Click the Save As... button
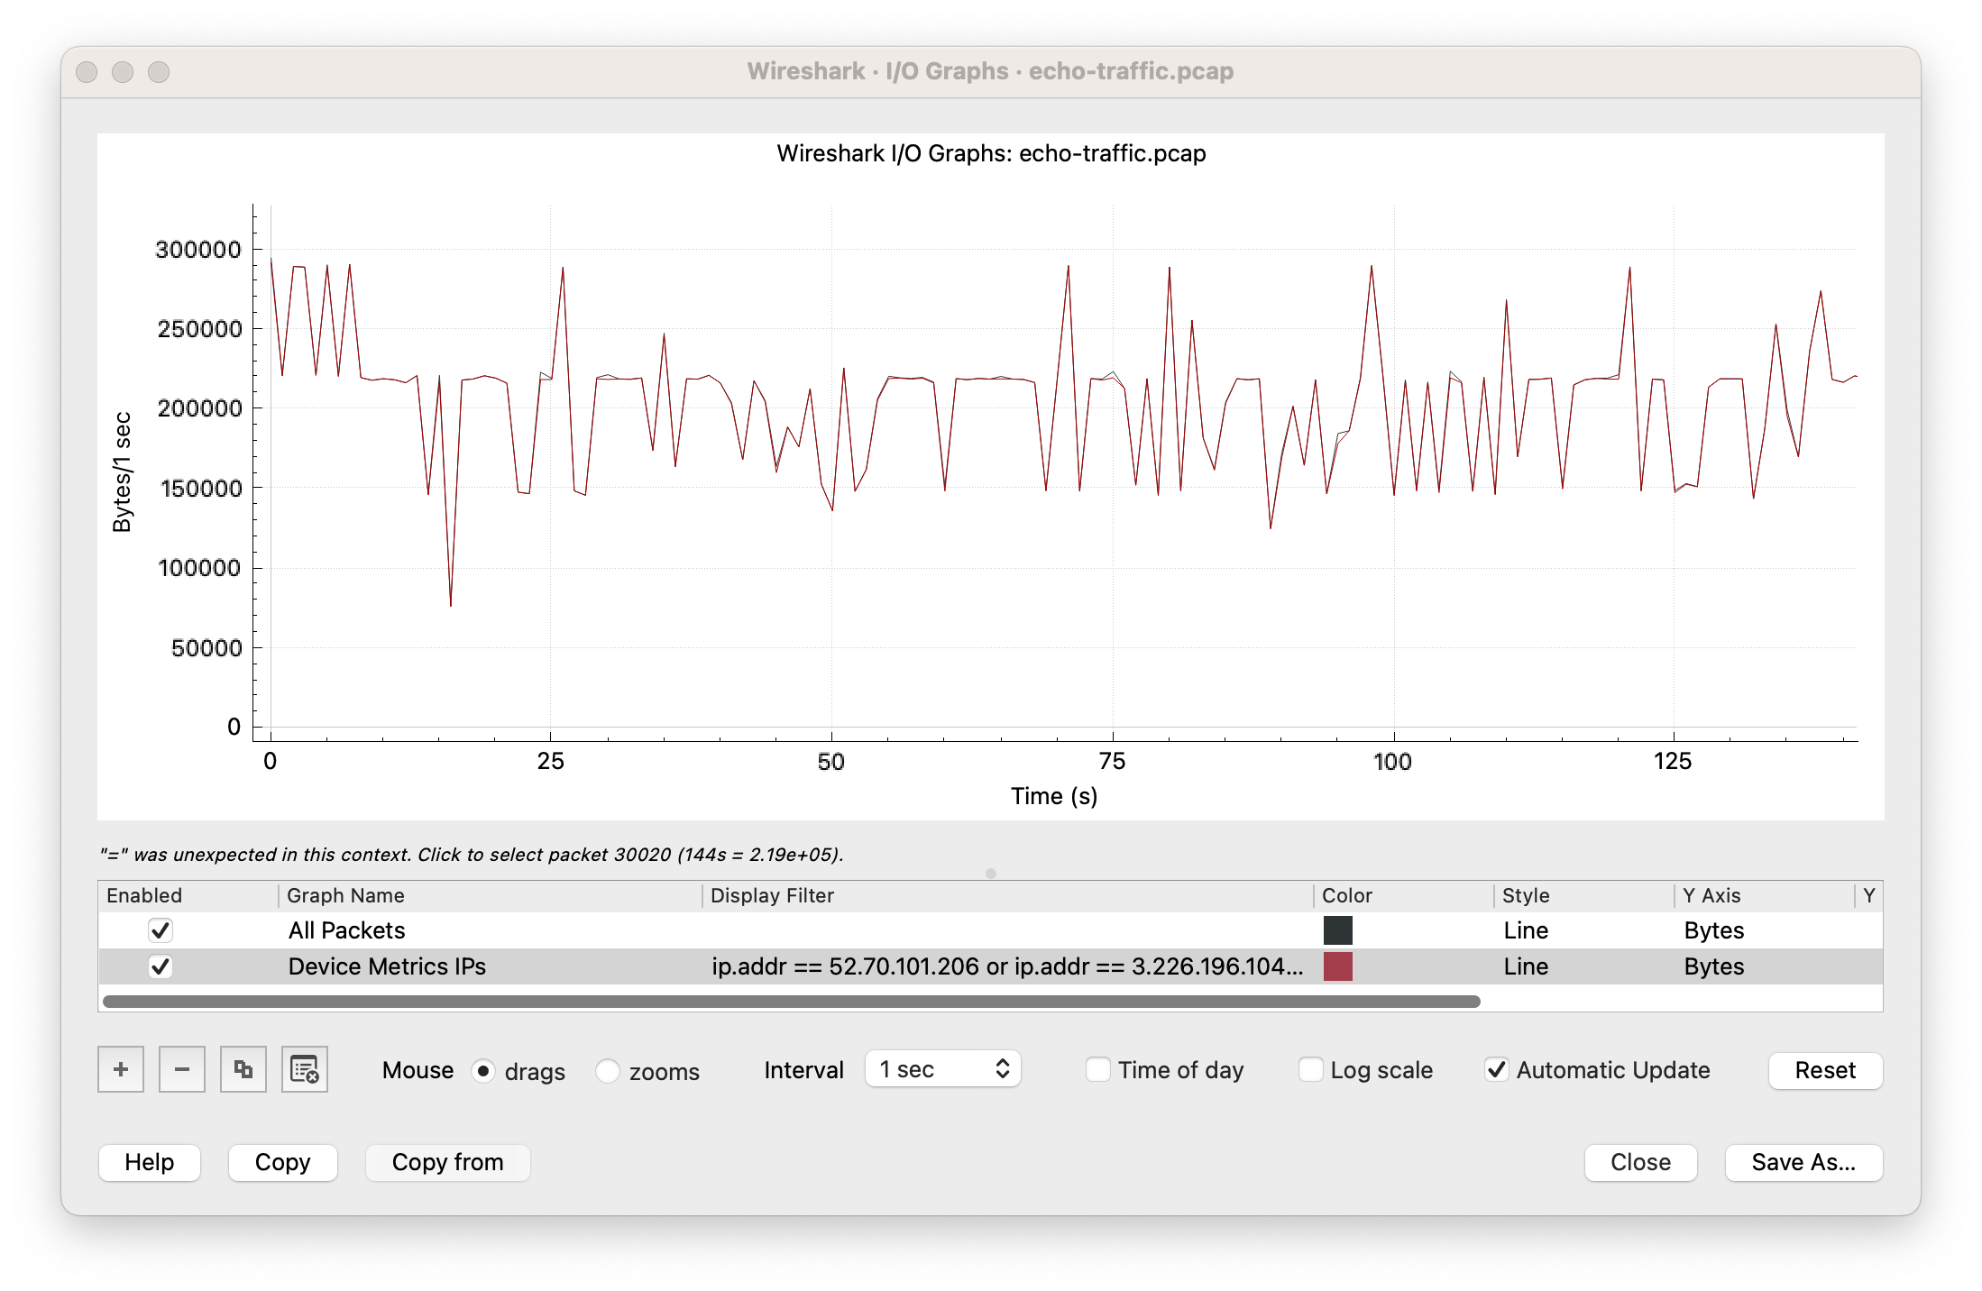Screen dimensions: 1982x1291 [x=1803, y=1162]
